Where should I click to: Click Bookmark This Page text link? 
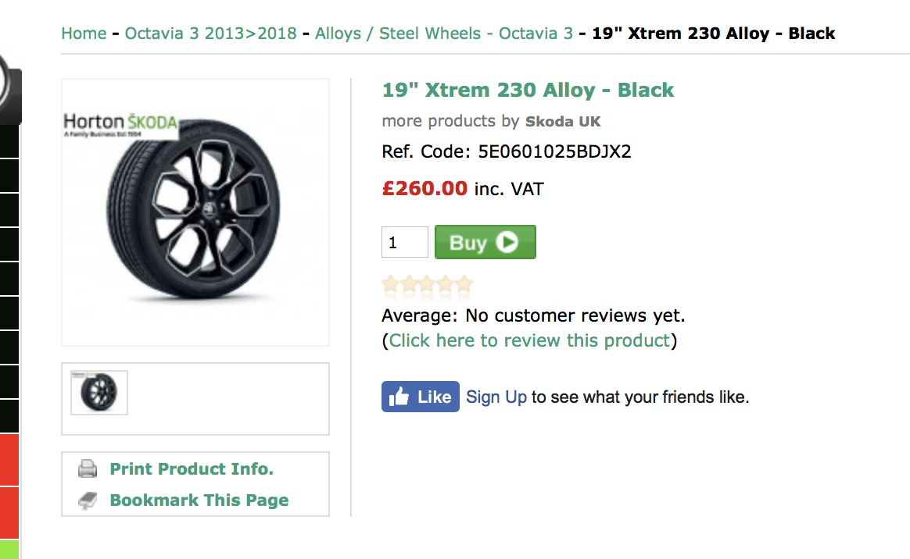(x=199, y=499)
